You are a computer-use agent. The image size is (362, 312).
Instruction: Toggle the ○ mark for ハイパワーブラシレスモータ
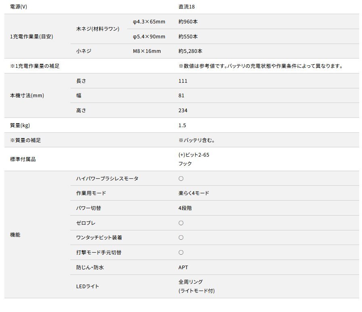[181, 178]
